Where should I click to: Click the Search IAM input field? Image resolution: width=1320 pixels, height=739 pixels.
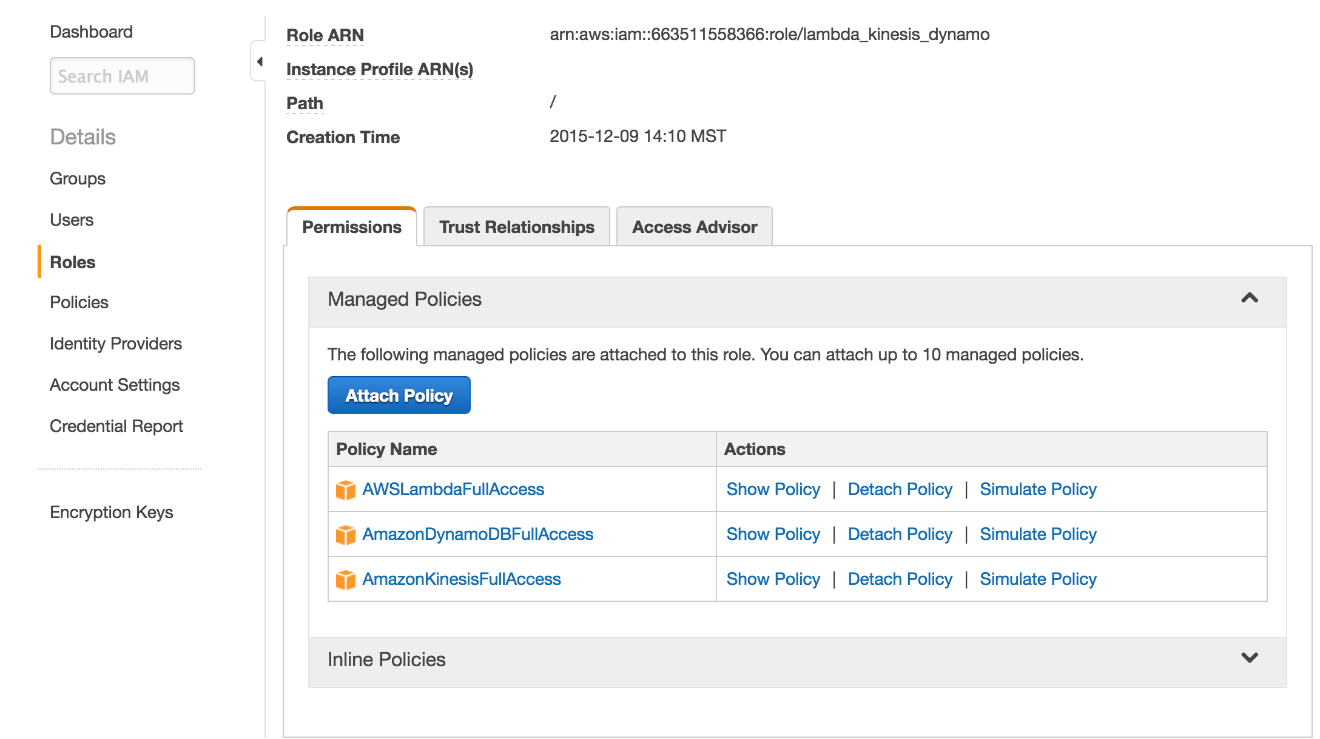click(x=123, y=76)
